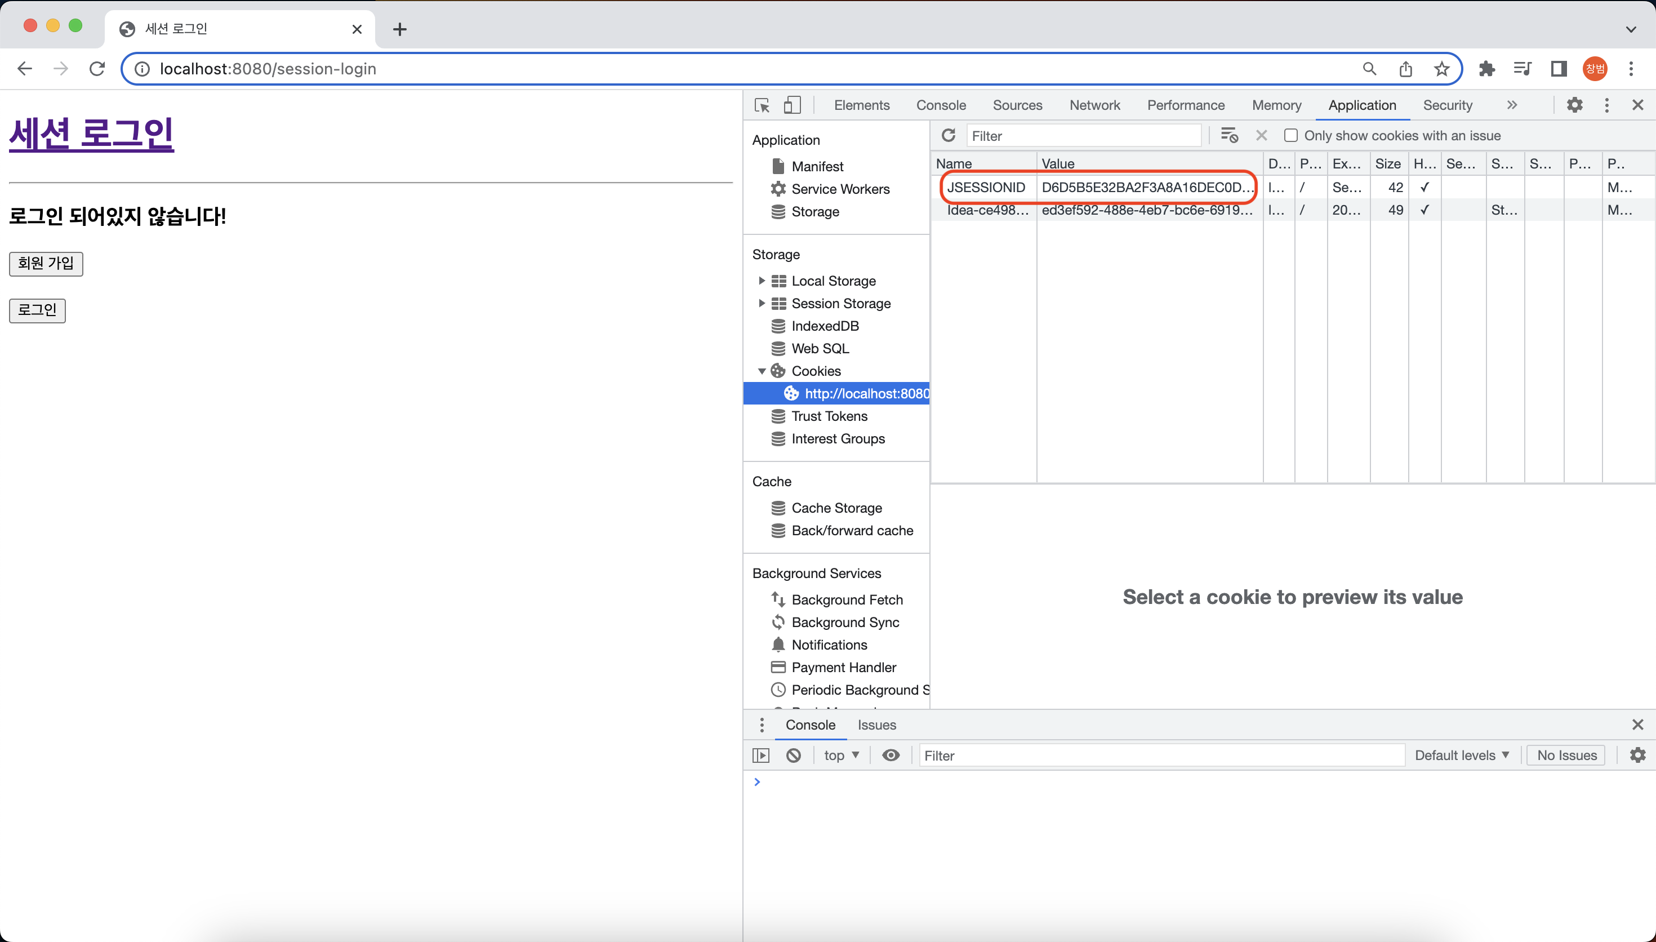The image size is (1656, 942).
Task: Collapse the Cookies tree item
Action: point(762,371)
